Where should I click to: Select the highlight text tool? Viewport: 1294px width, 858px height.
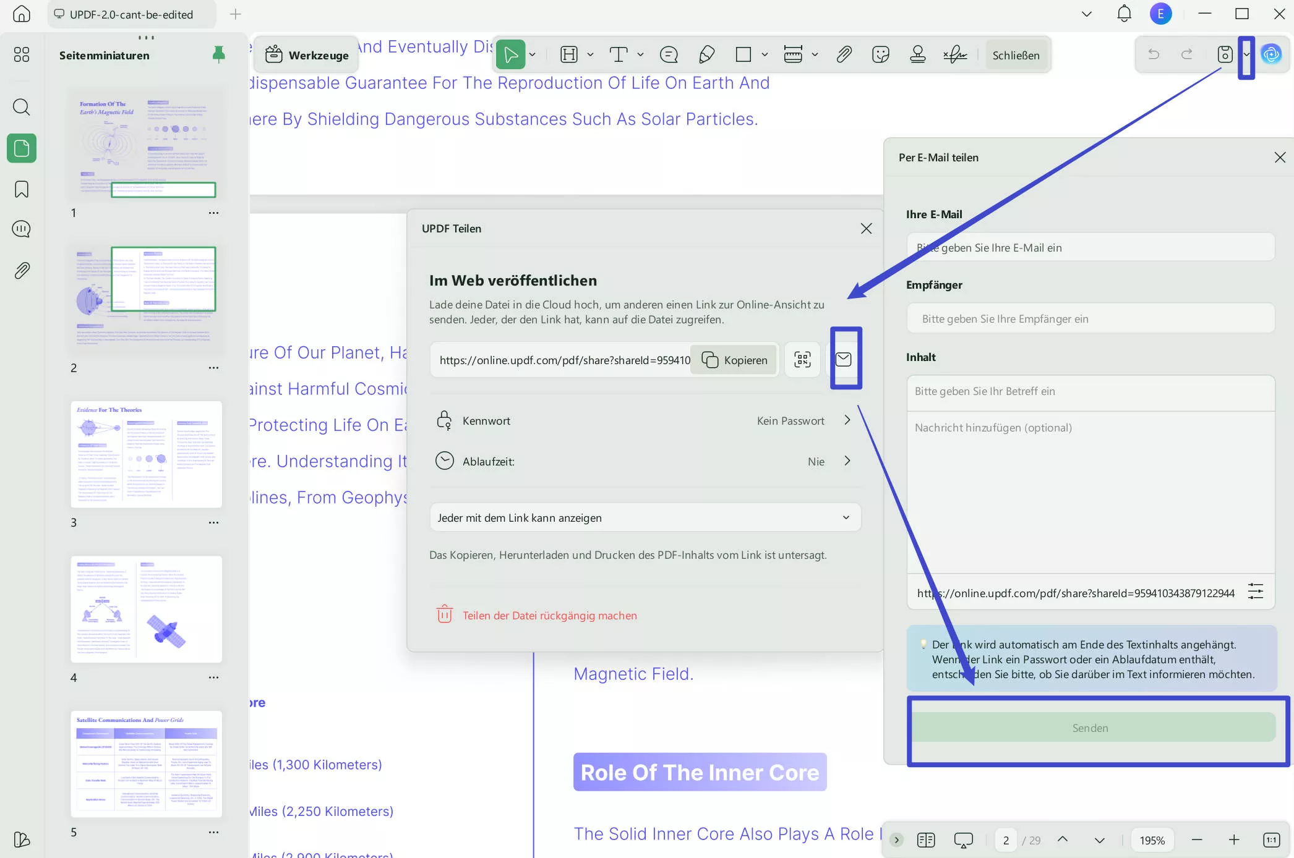click(x=569, y=55)
